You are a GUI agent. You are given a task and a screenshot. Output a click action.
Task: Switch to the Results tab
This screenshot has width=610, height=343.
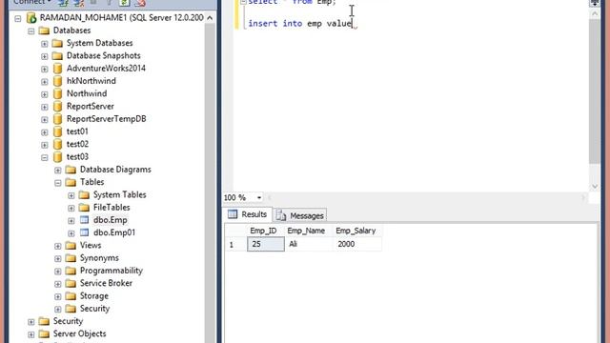[248, 214]
